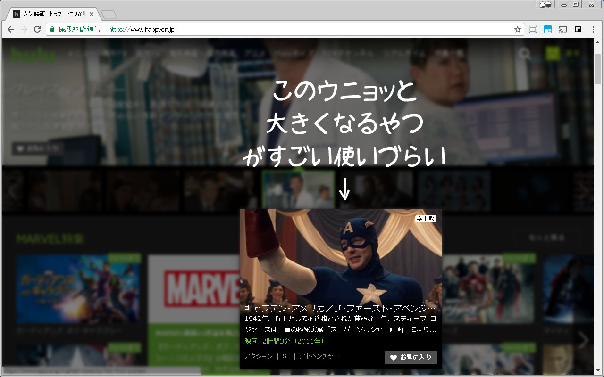This screenshot has width=604, height=377.
Task: Click the red MARVEL logo tile
Action: tap(194, 289)
